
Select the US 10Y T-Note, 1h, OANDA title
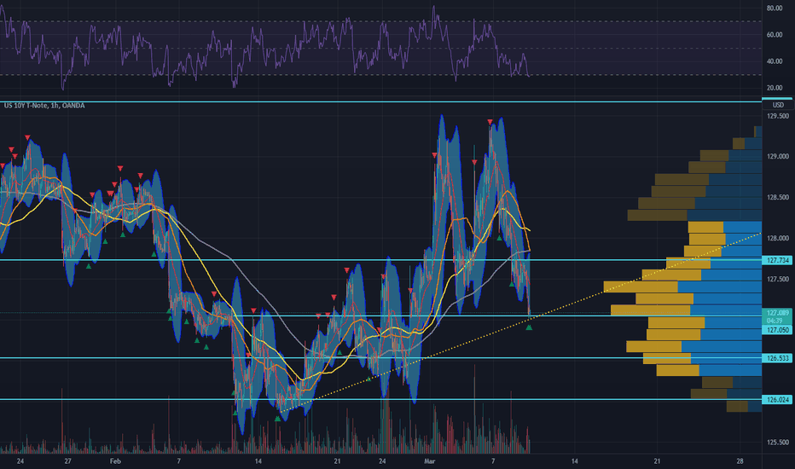pyautogui.click(x=44, y=106)
